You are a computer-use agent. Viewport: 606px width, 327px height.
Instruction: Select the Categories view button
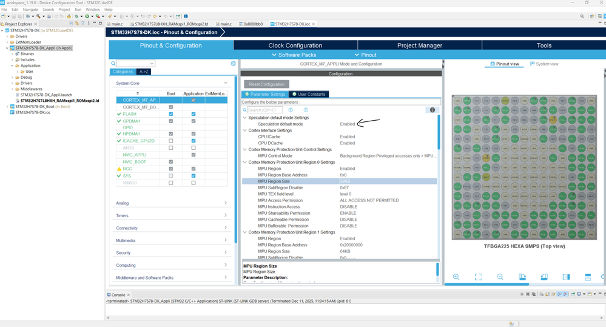[123, 72]
